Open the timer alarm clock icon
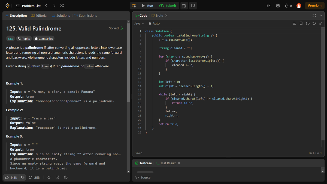Viewport: 327px width, 184px height. tap(184, 6)
